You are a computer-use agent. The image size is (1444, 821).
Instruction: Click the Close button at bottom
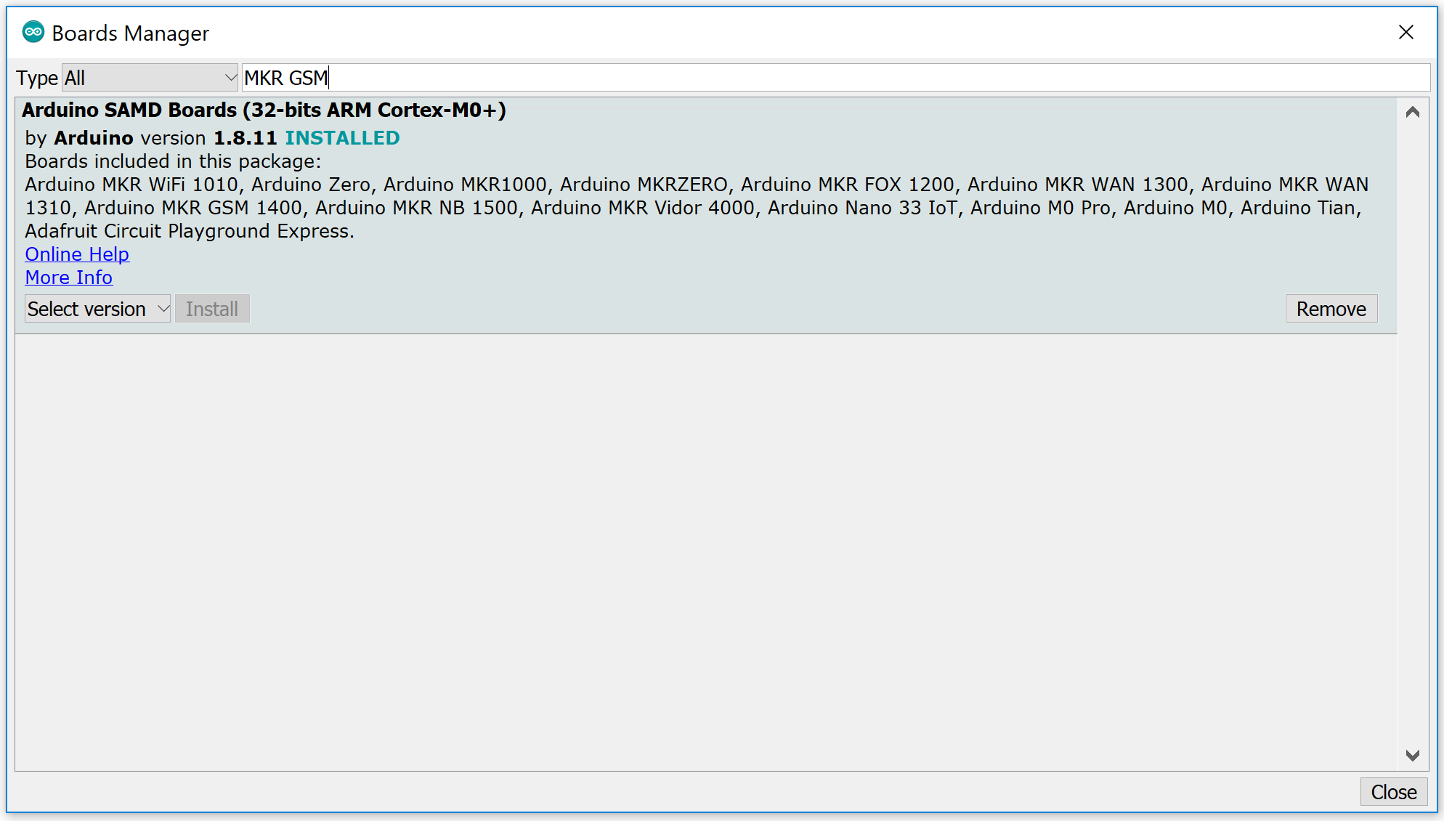(x=1393, y=792)
